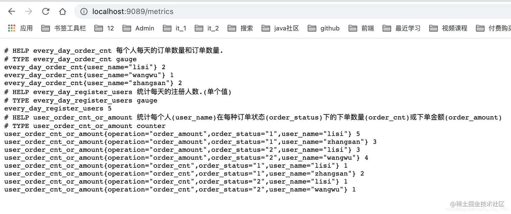Open the 12 bookmark folder
The height and width of the screenshot is (214, 511).
coord(104,28)
